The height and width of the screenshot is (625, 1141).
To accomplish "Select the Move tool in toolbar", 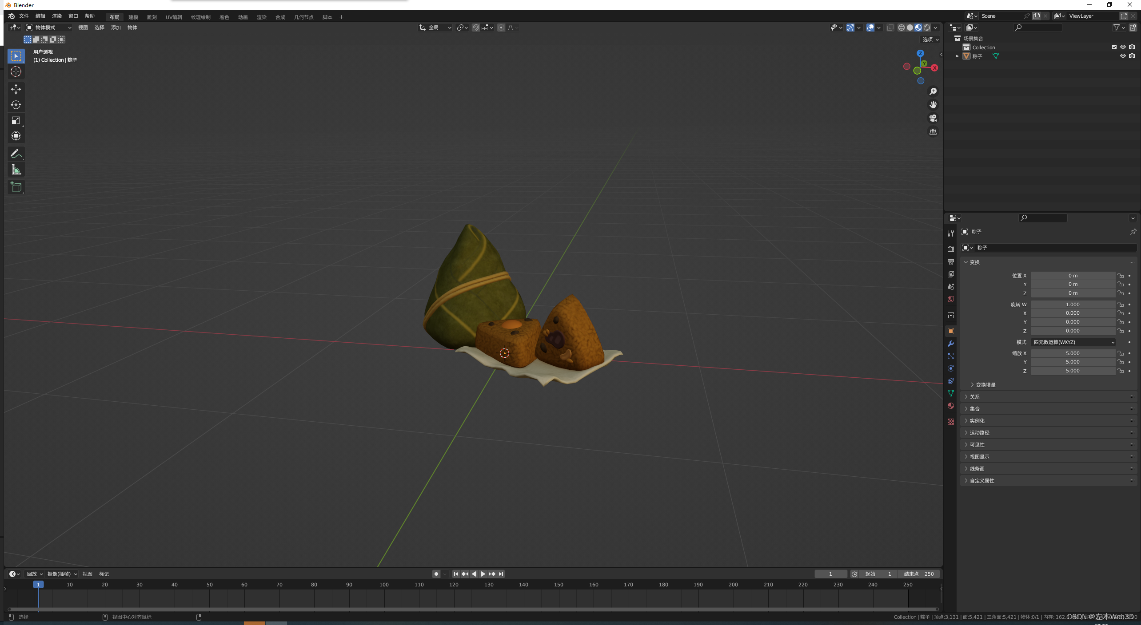I will [x=16, y=89].
